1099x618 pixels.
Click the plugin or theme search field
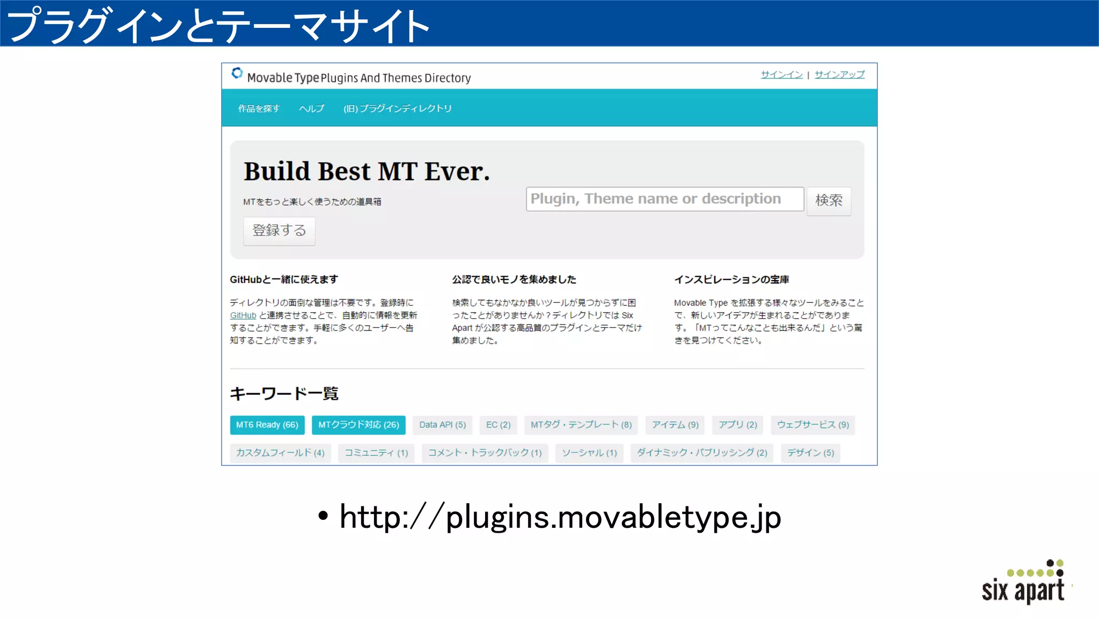(665, 199)
